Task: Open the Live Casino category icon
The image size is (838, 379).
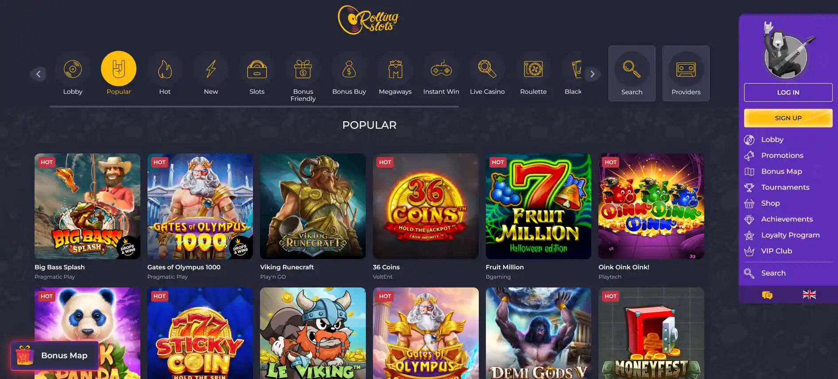Action: (x=487, y=69)
